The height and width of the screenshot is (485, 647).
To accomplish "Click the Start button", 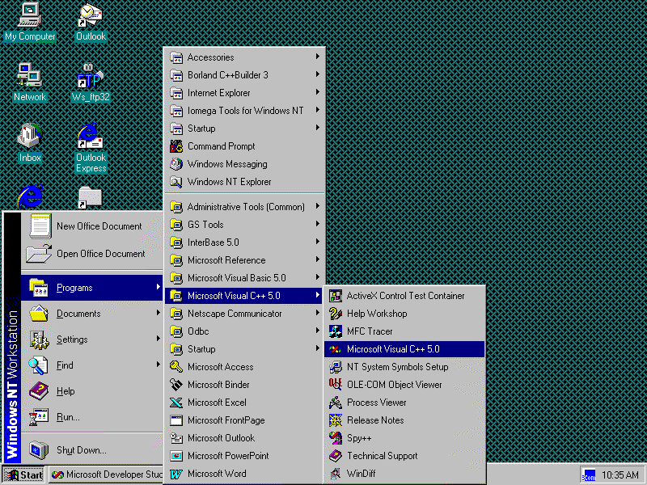I will pos(23,475).
